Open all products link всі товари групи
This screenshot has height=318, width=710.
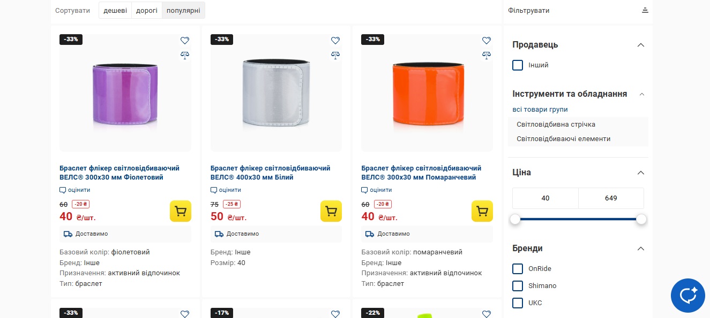tap(540, 110)
